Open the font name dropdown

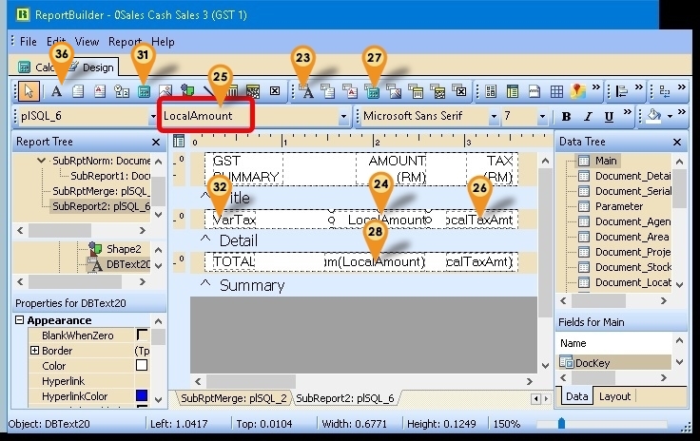coord(494,117)
